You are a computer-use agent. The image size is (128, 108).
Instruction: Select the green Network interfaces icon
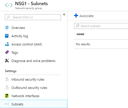(7, 96)
